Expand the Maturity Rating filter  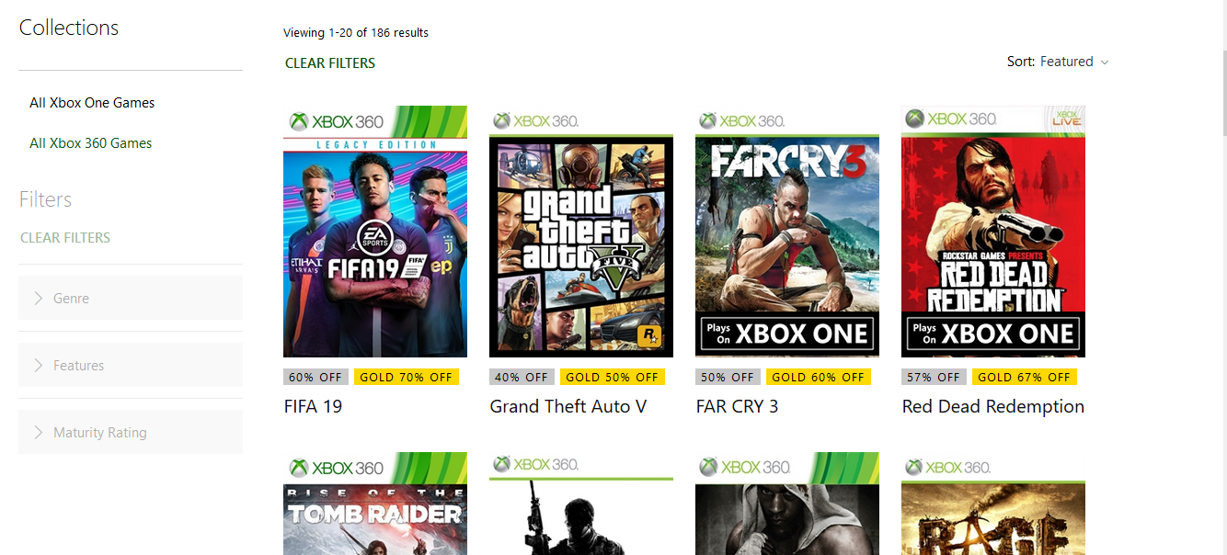[131, 432]
